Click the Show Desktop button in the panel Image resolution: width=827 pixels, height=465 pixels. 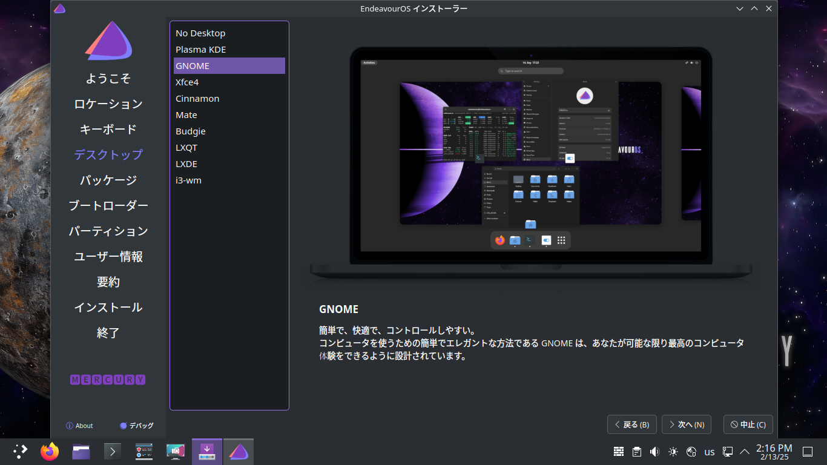807,452
